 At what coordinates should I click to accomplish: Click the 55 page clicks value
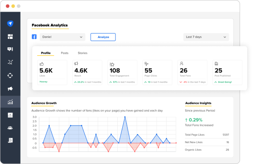click(148, 71)
